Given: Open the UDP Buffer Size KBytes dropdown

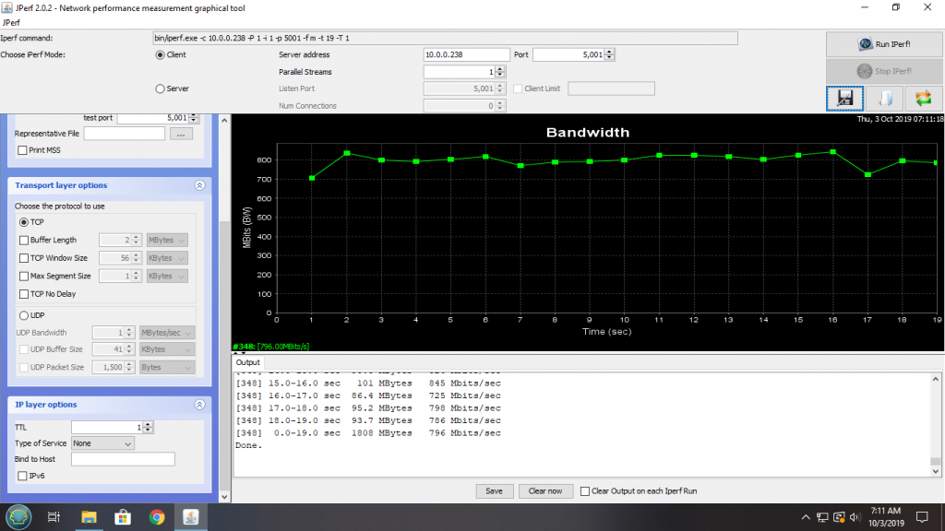Looking at the screenshot, I should (167, 349).
